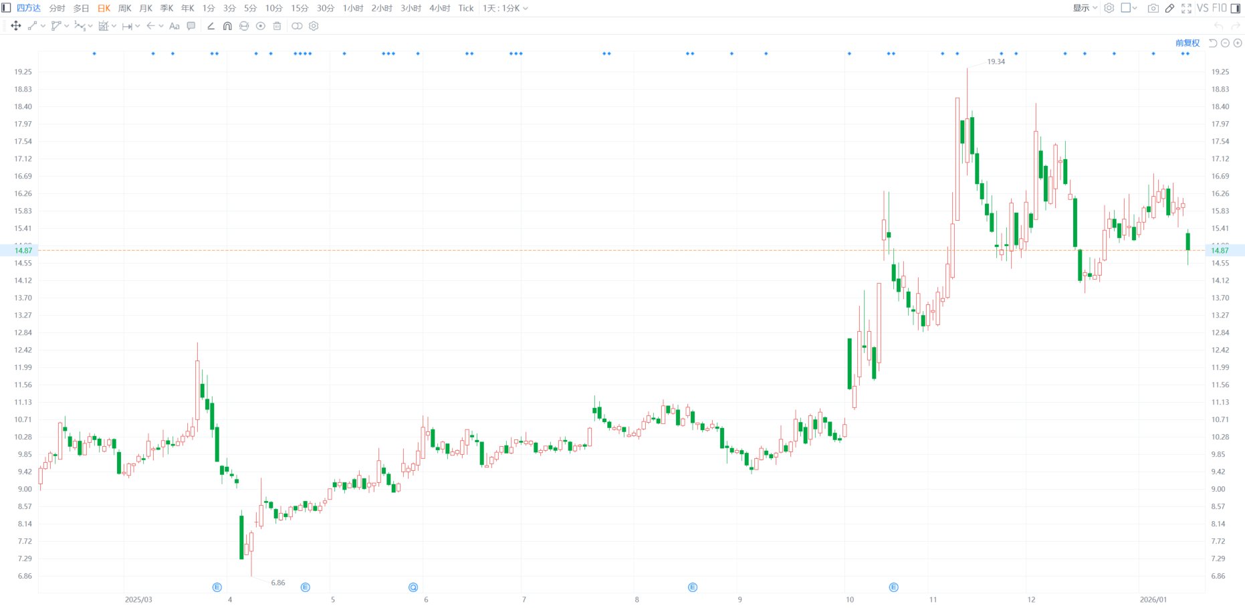Open the F10 company info
The width and height of the screenshot is (1245, 608).
click(1219, 8)
